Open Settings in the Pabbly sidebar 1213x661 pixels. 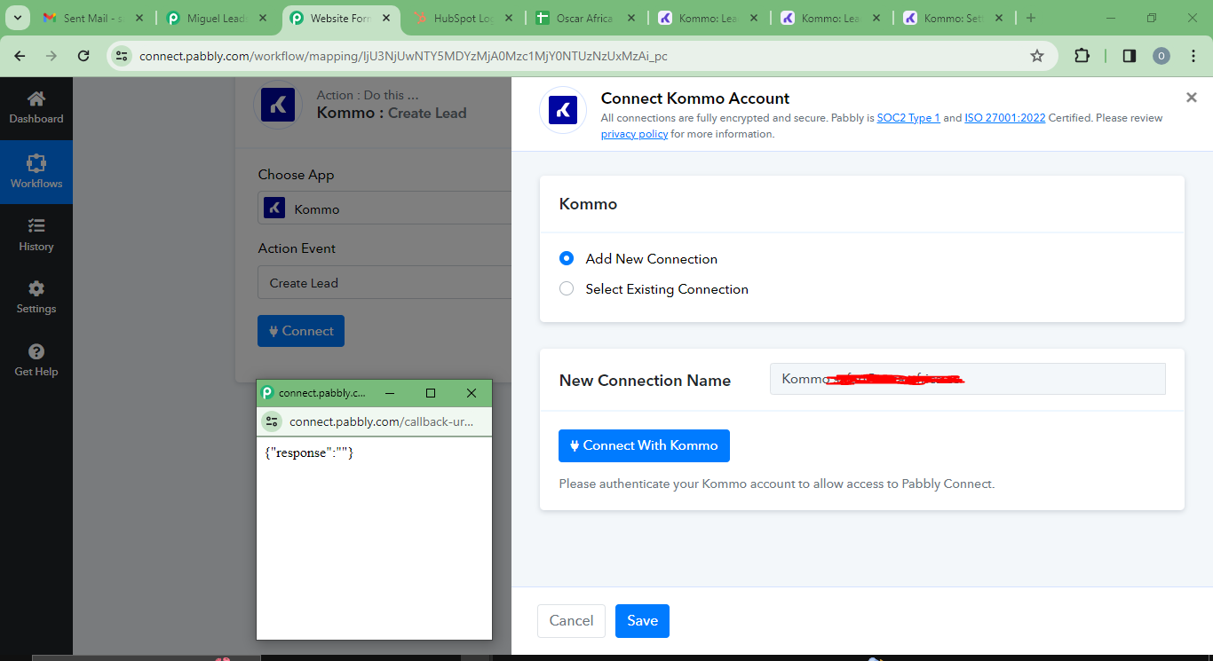pyautogui.click(x=36, y=297)
